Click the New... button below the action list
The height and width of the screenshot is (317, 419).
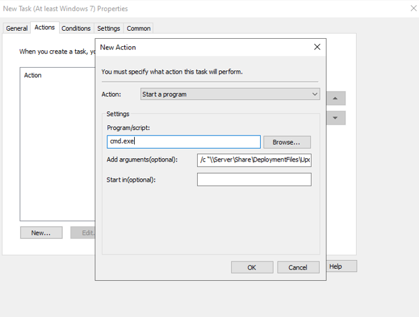click(41, 233)
